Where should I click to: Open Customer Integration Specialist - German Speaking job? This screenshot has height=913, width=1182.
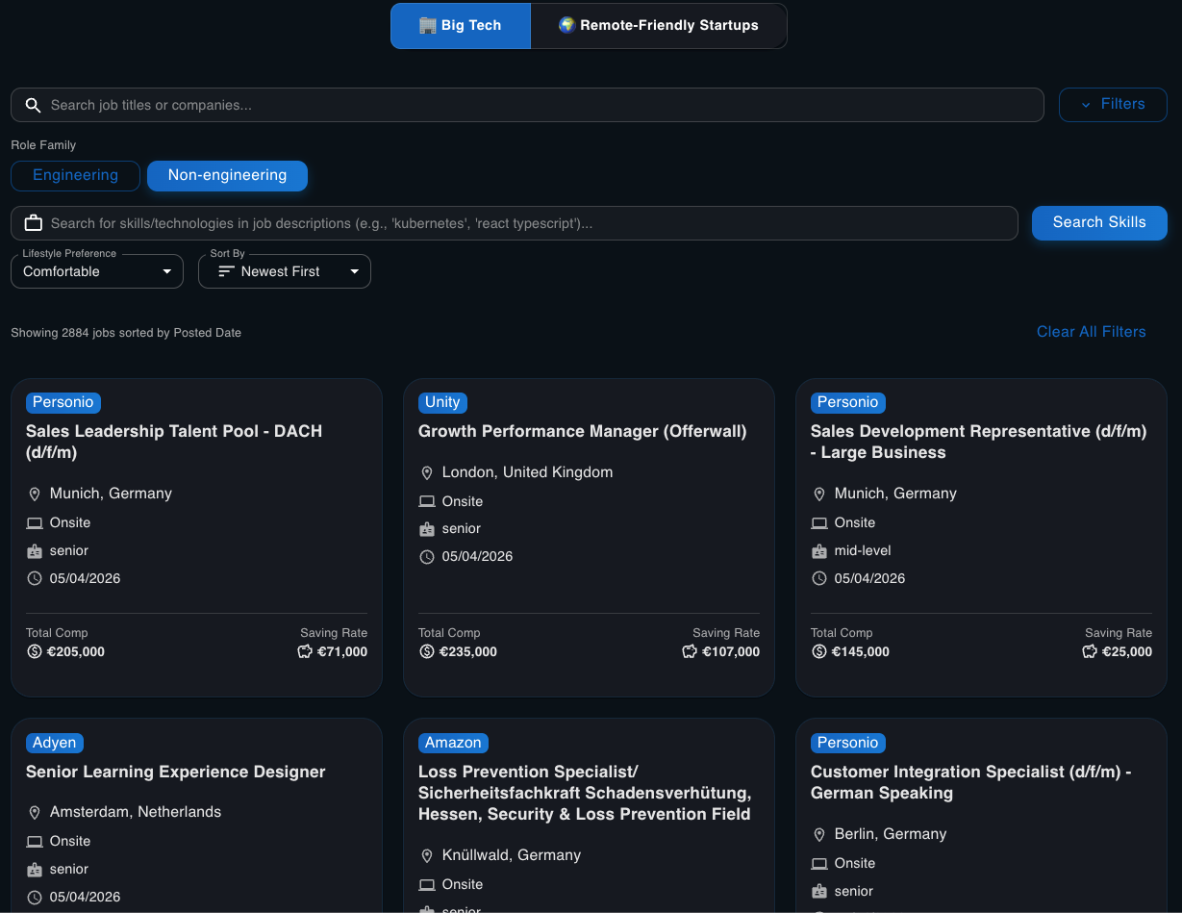tap(970, 782)
